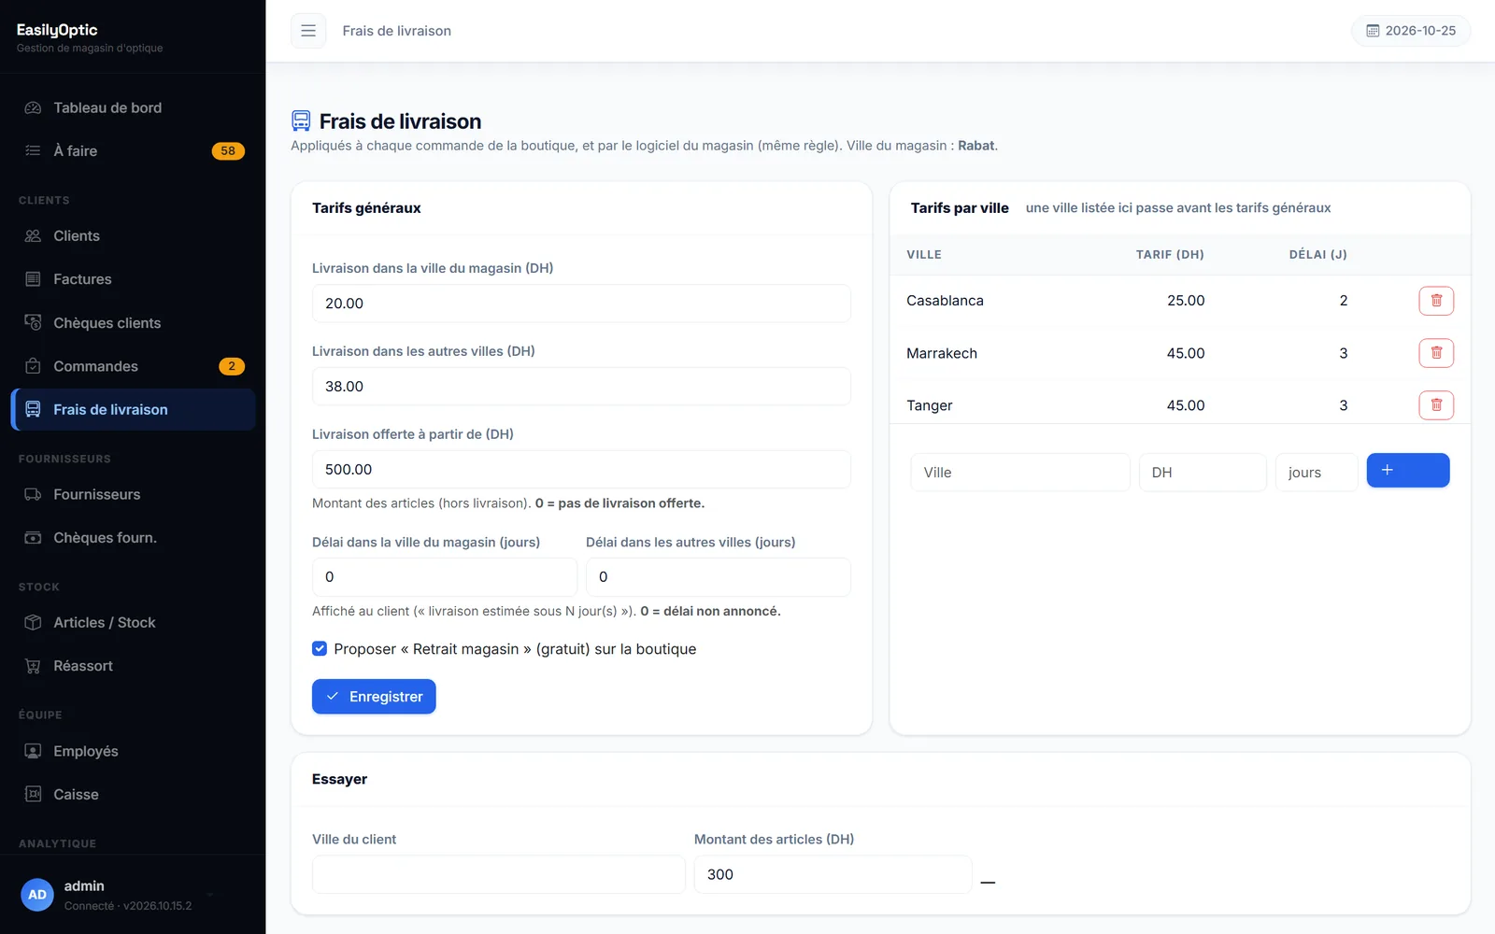
Task: Click the Factures icon
Action: 33,279
